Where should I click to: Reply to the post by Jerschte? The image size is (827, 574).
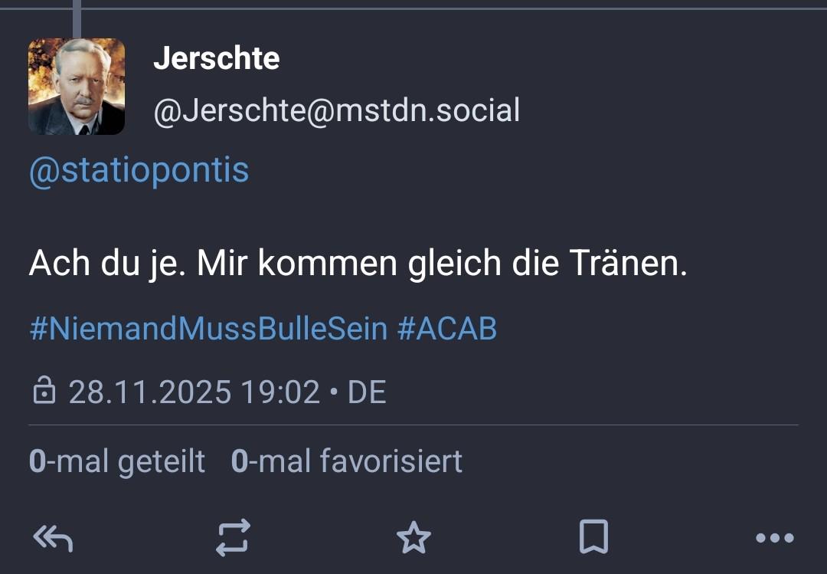[53, 538]
